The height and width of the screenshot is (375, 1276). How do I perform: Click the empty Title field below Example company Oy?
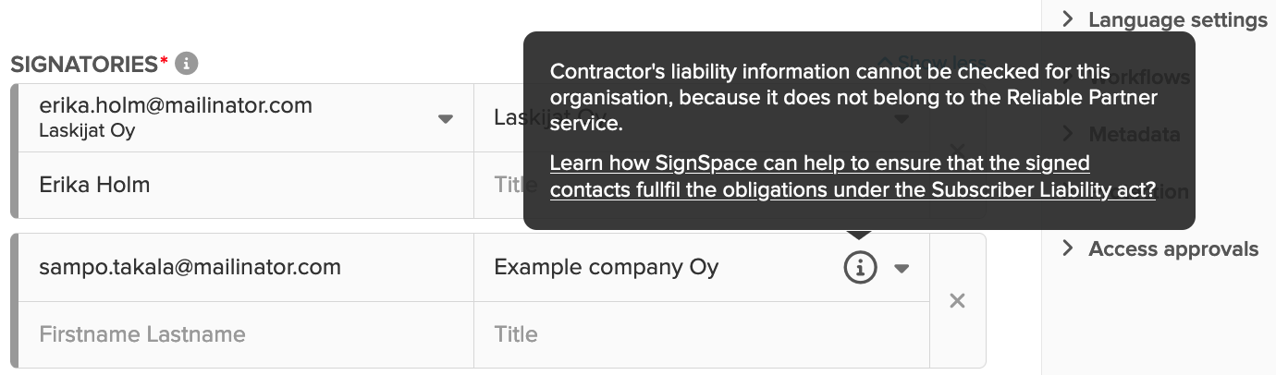point(702,334)
